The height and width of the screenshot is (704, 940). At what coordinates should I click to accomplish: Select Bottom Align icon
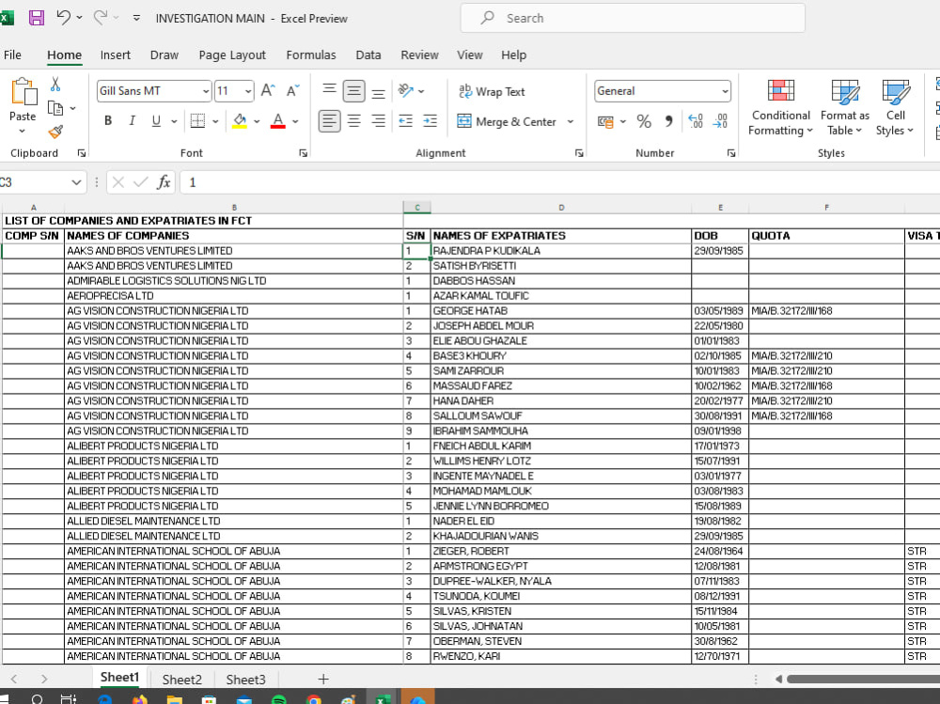[378, 92]
